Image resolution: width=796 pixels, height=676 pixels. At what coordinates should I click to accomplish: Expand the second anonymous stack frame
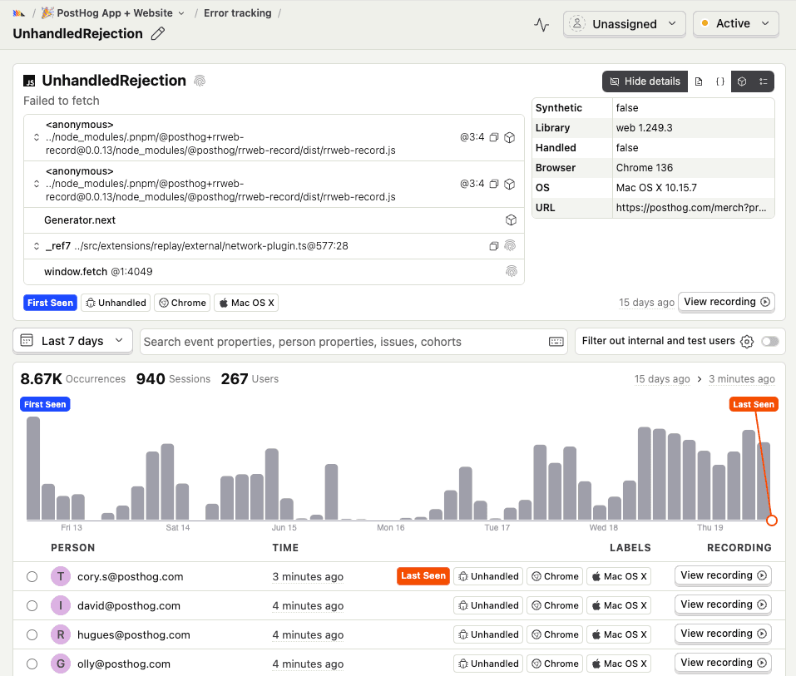37,185
